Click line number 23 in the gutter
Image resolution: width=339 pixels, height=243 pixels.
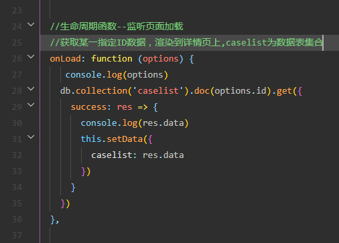pos(17,11)
